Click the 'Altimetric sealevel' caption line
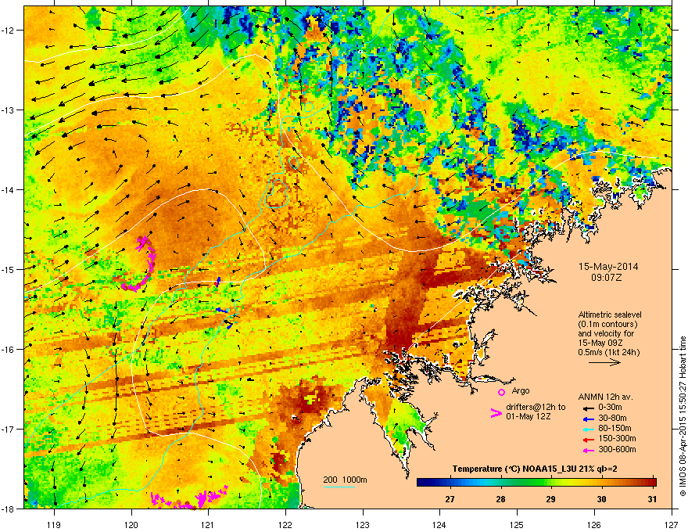The image size is (688, 532). [x=610, y=315]
